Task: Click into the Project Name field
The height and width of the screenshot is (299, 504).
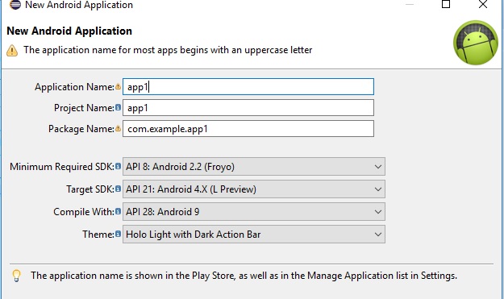Action: 248,107
